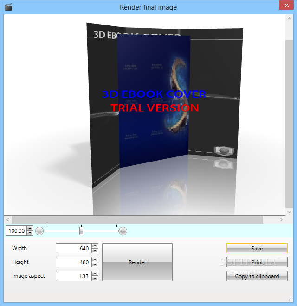Decrease Width value with down arrow

tap(95, 250)
